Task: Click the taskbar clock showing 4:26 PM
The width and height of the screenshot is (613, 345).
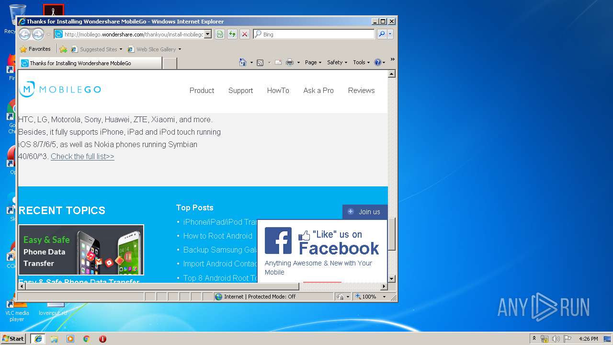Action: [x=588, y=339]
